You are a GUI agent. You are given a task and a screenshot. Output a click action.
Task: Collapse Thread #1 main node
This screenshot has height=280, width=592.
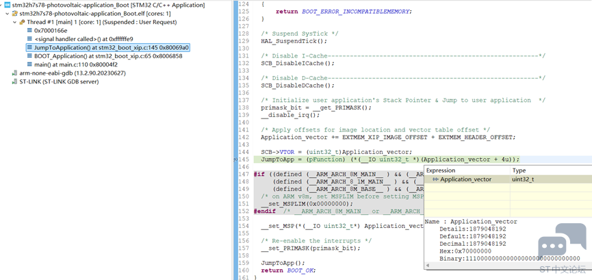pyautogui.click(x=15, y=23)
